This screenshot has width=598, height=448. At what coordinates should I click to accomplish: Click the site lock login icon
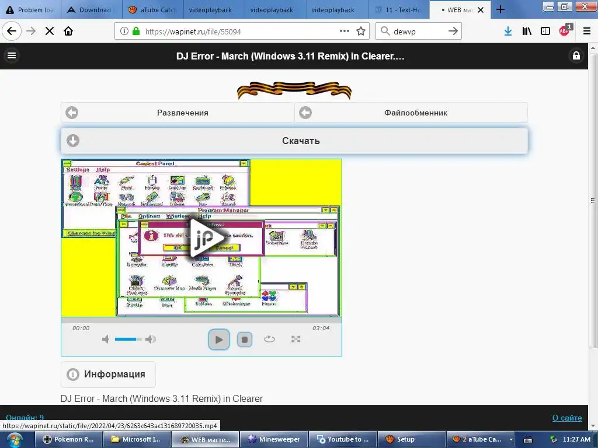[576, 55]
